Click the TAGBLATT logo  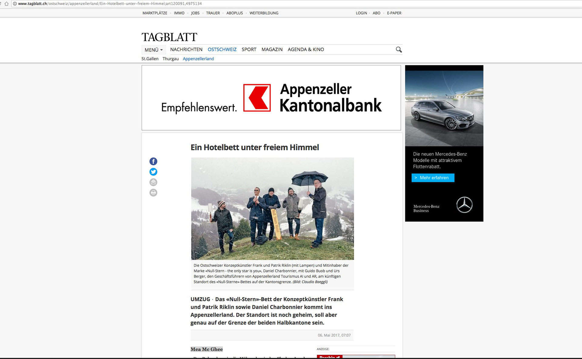[x=169, y=37]
